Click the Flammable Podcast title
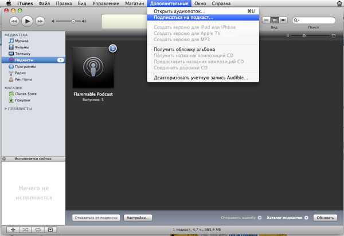 coord(93,94)
